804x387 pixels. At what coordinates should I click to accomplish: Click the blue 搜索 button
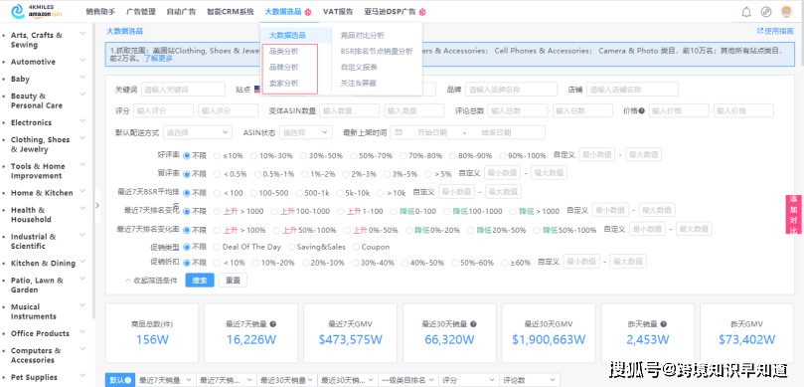200,281
